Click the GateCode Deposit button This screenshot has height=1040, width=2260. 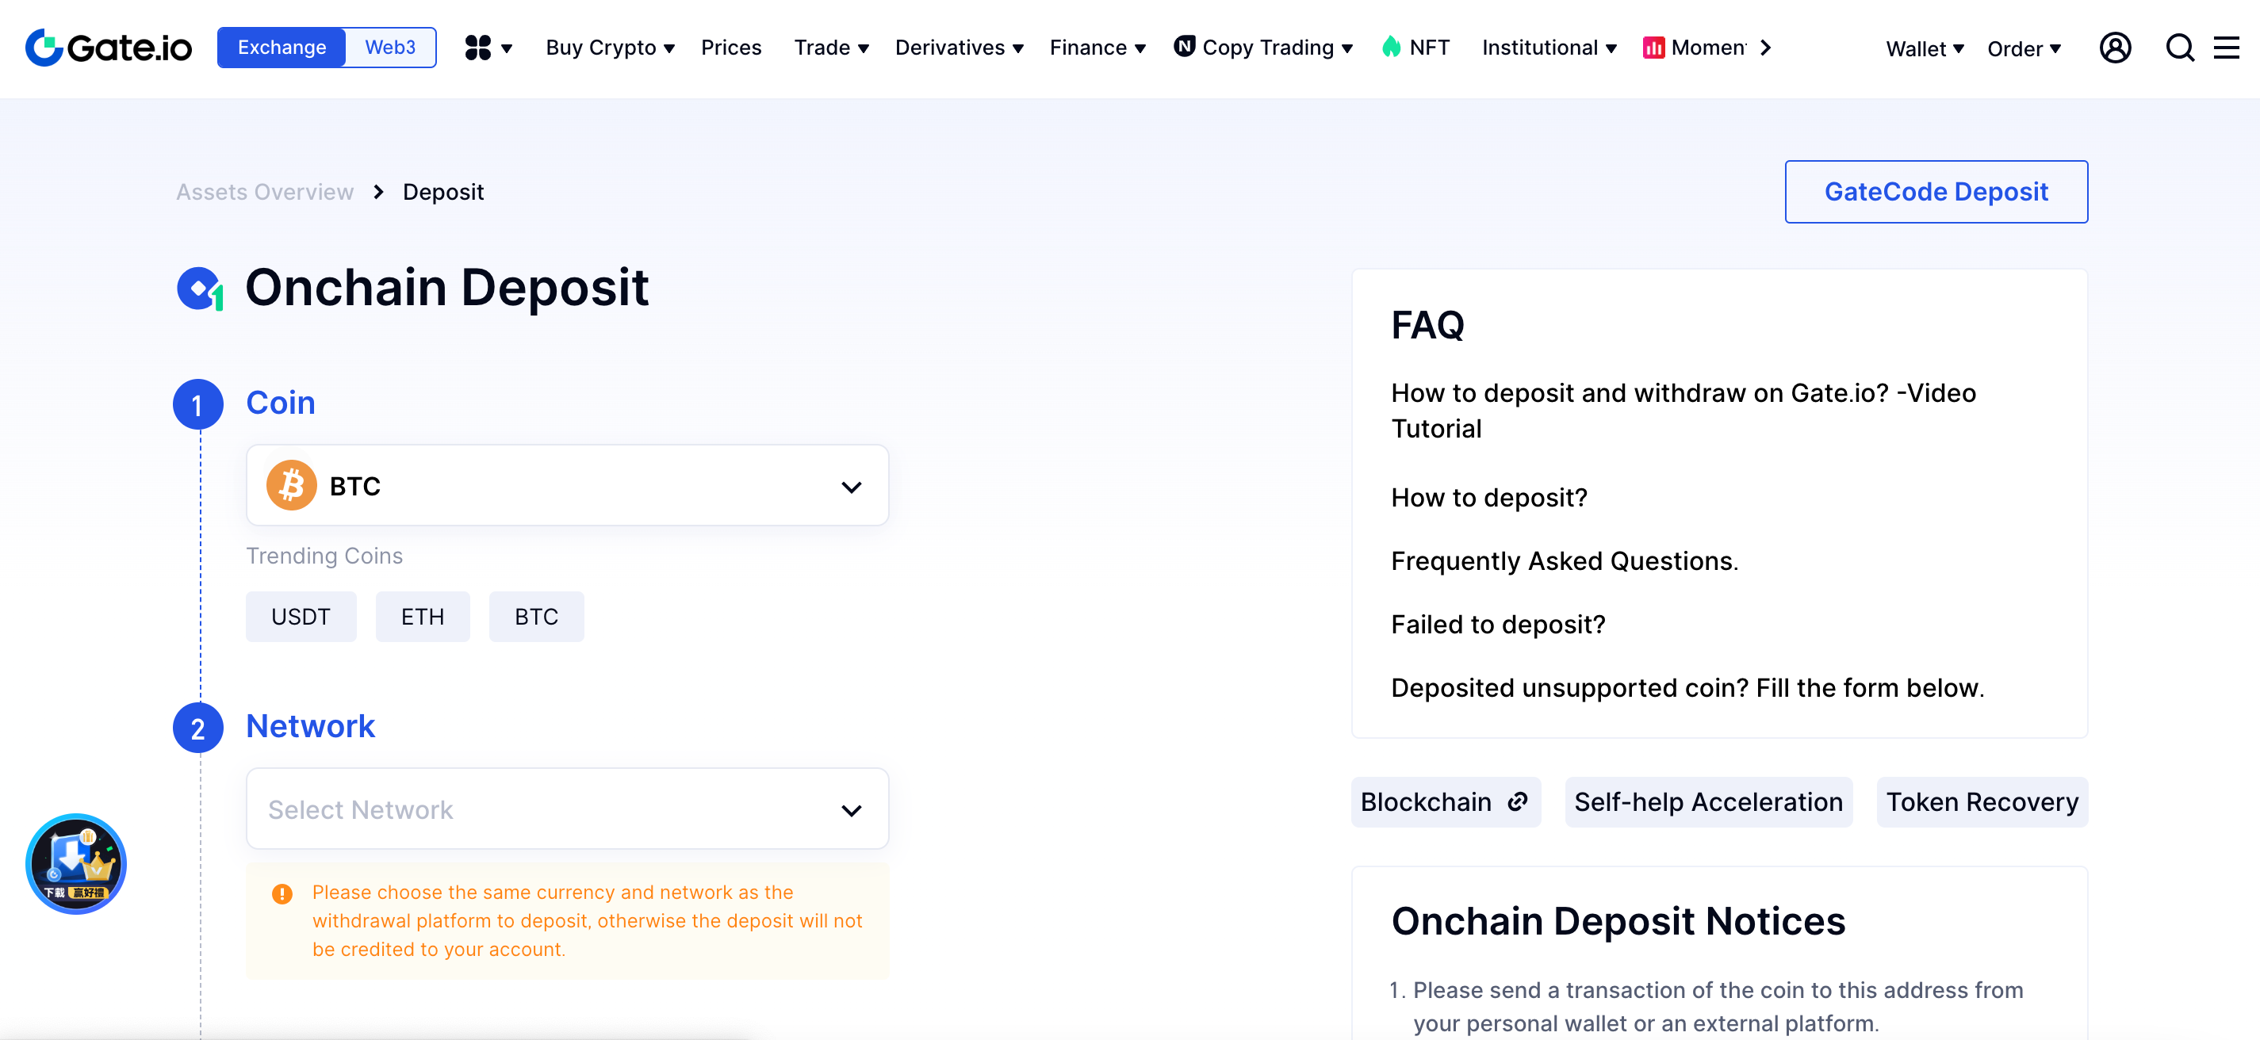[x=1936, y=191]
